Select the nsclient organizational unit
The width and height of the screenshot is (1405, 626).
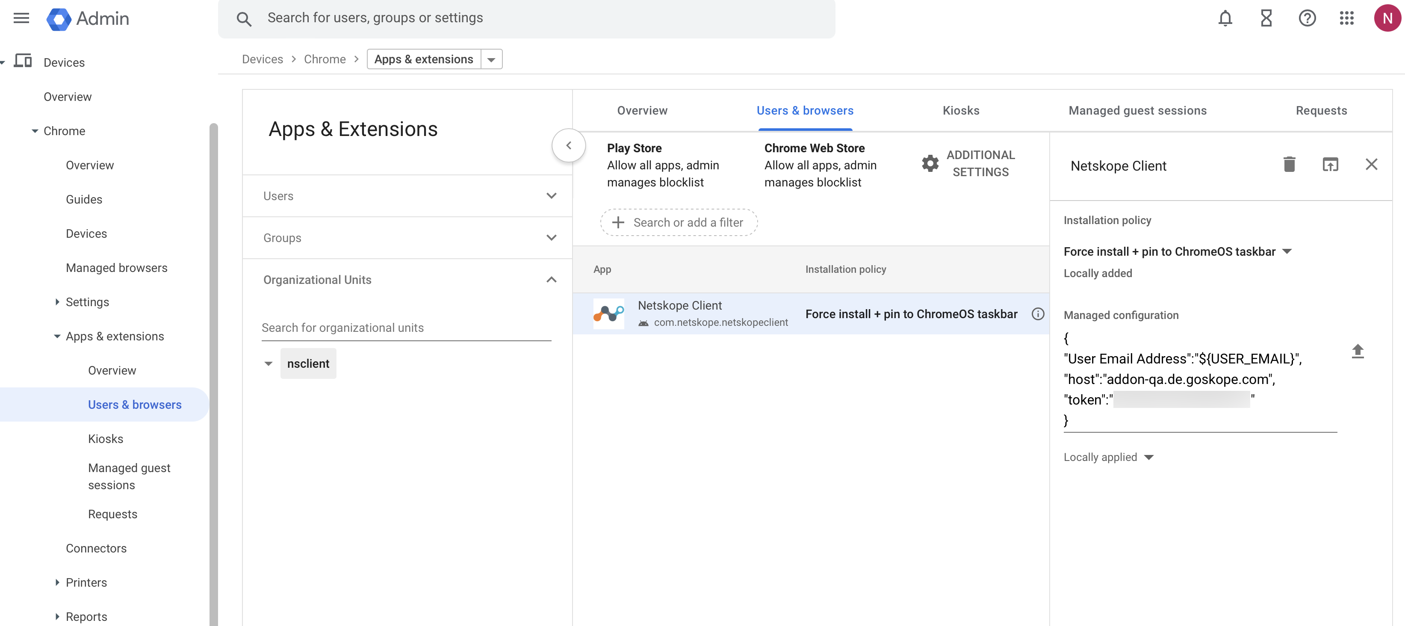[x=308, y=364]
